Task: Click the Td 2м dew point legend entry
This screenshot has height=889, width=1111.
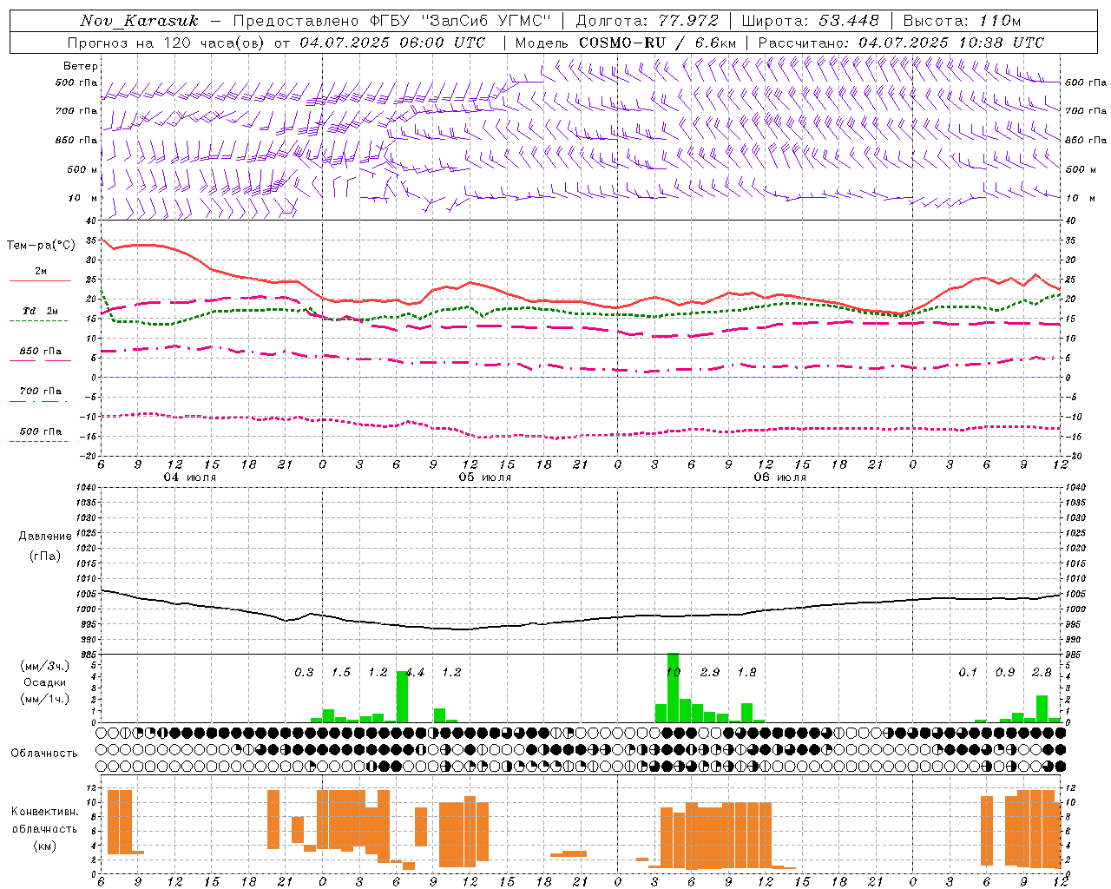Action: pyautogui.click(x=41, y=311)
